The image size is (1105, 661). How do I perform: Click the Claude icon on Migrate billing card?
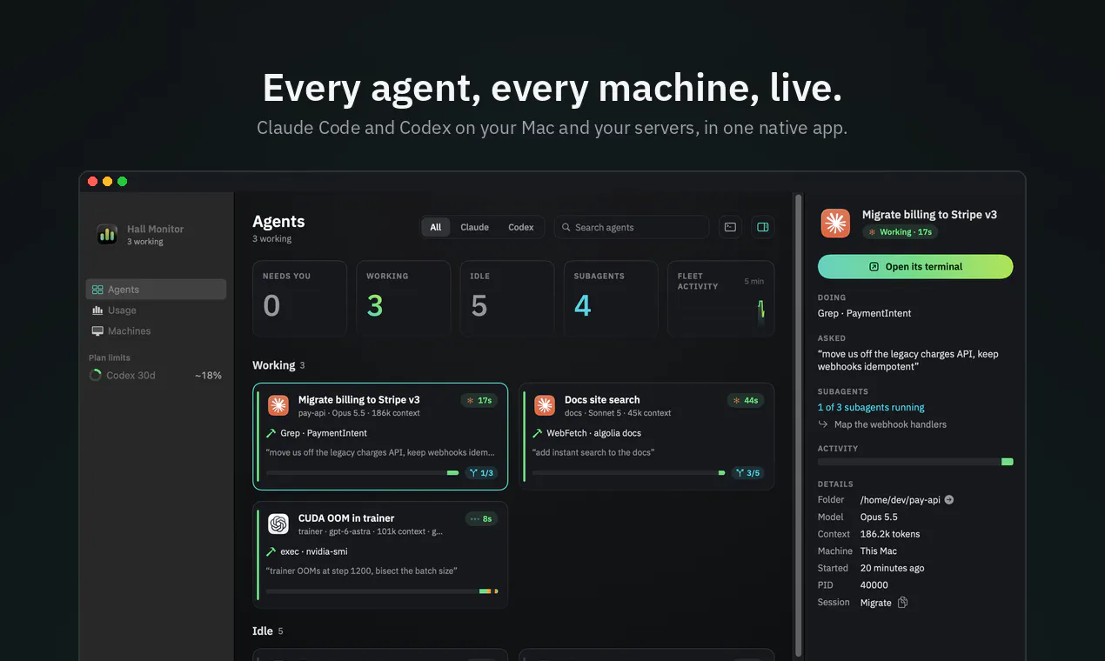click(x=278, y=405)
